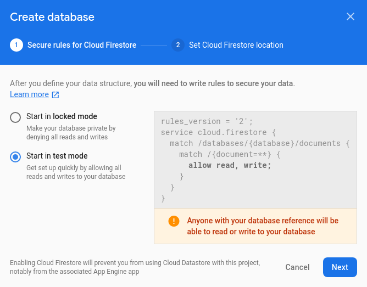Click the "Start in locked mode" label
Screen dimensions: 367x287
coord(62,116)
